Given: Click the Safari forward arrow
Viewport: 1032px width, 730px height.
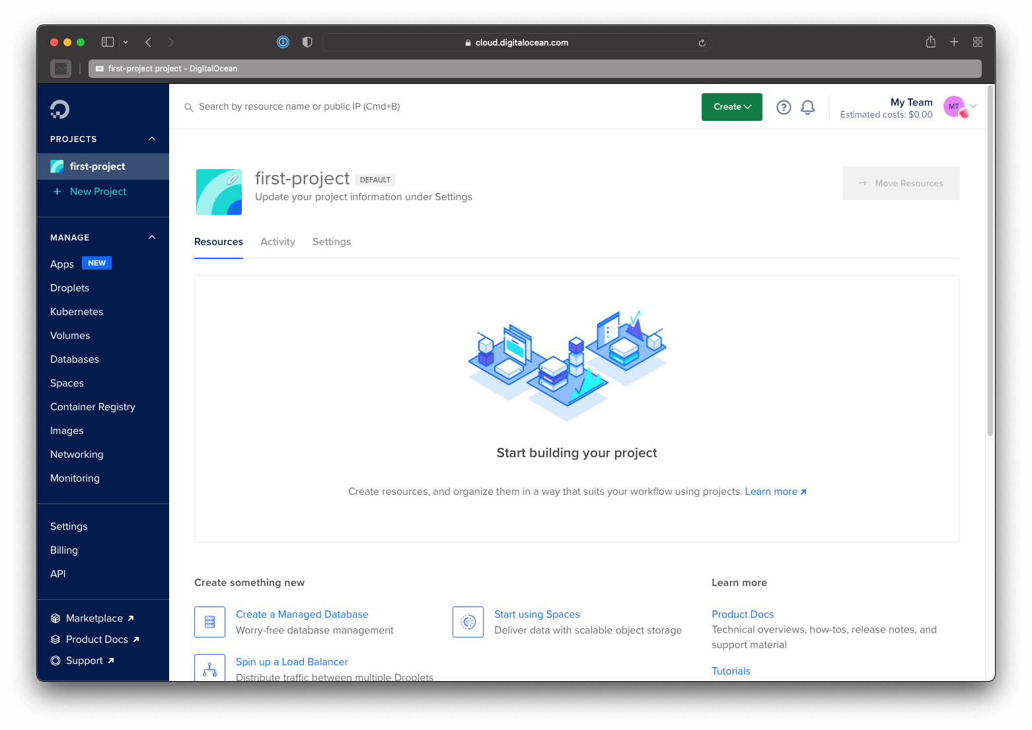Looking at the screenshot, I should tap(171, 42).
